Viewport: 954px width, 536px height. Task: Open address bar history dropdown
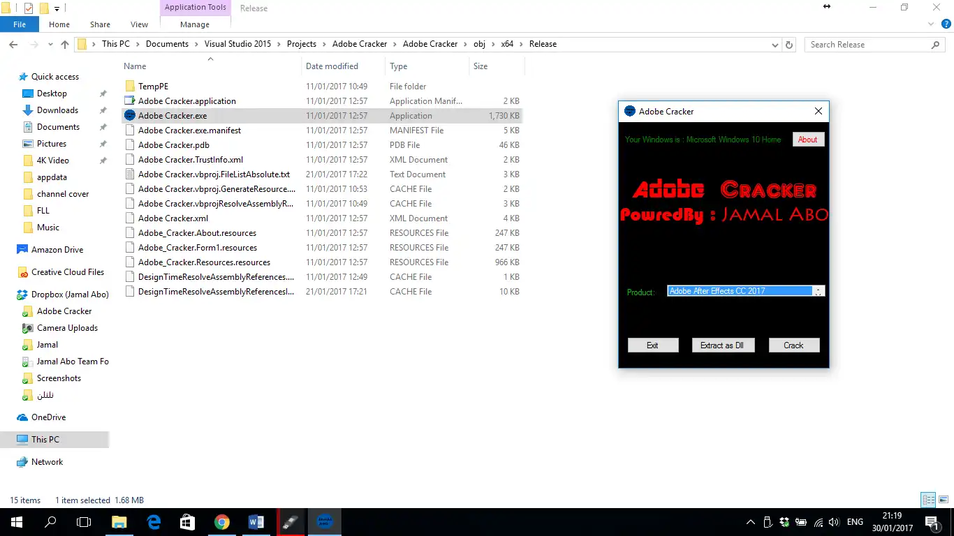click(775, 45)
